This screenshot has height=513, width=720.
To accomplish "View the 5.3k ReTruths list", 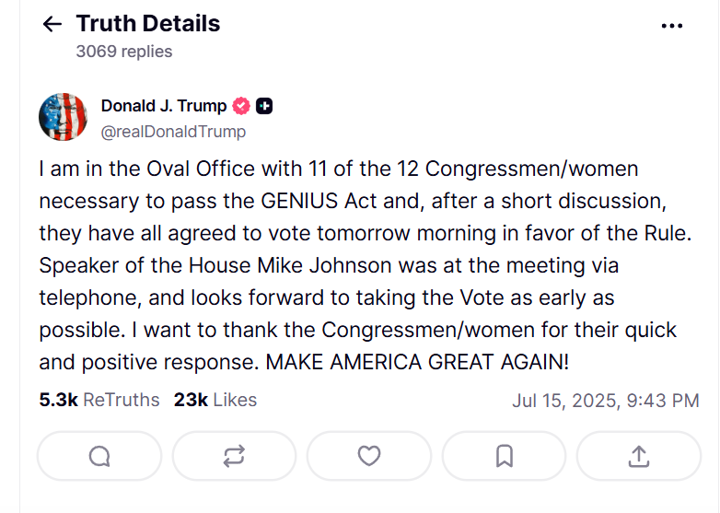I will (x=99, y=400).
